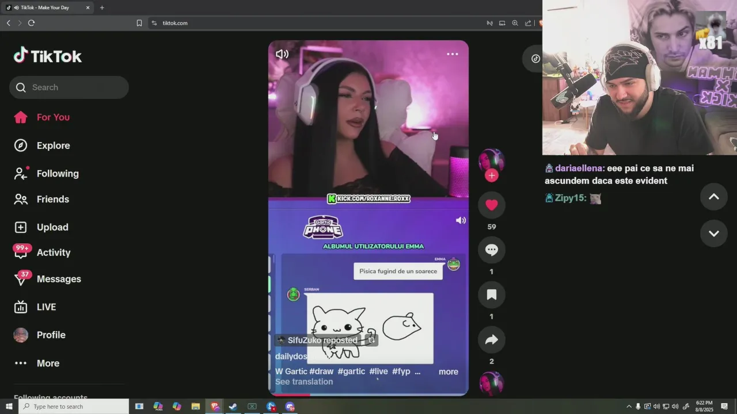Click the Zipy15 chat username
The height and width of the screenshot is (414, 737).
tap(571, 198)
